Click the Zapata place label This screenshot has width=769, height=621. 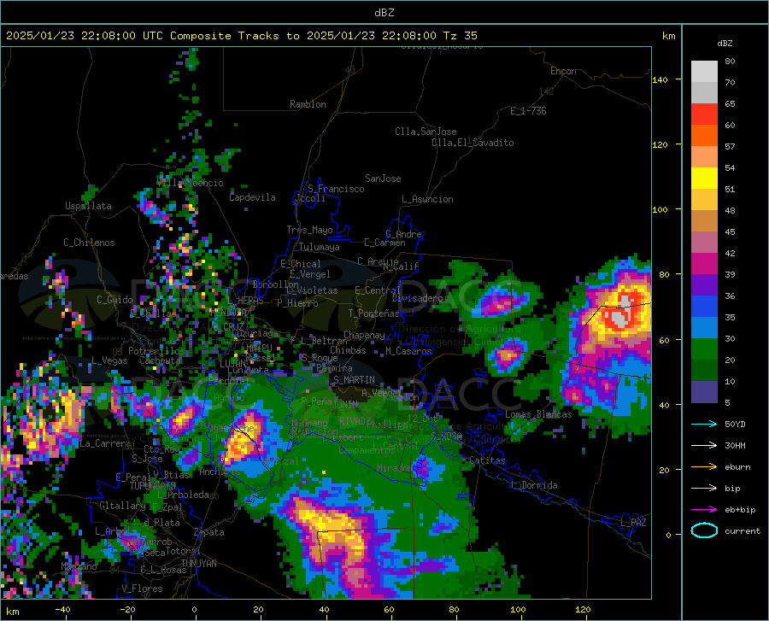tap(209, 532)
